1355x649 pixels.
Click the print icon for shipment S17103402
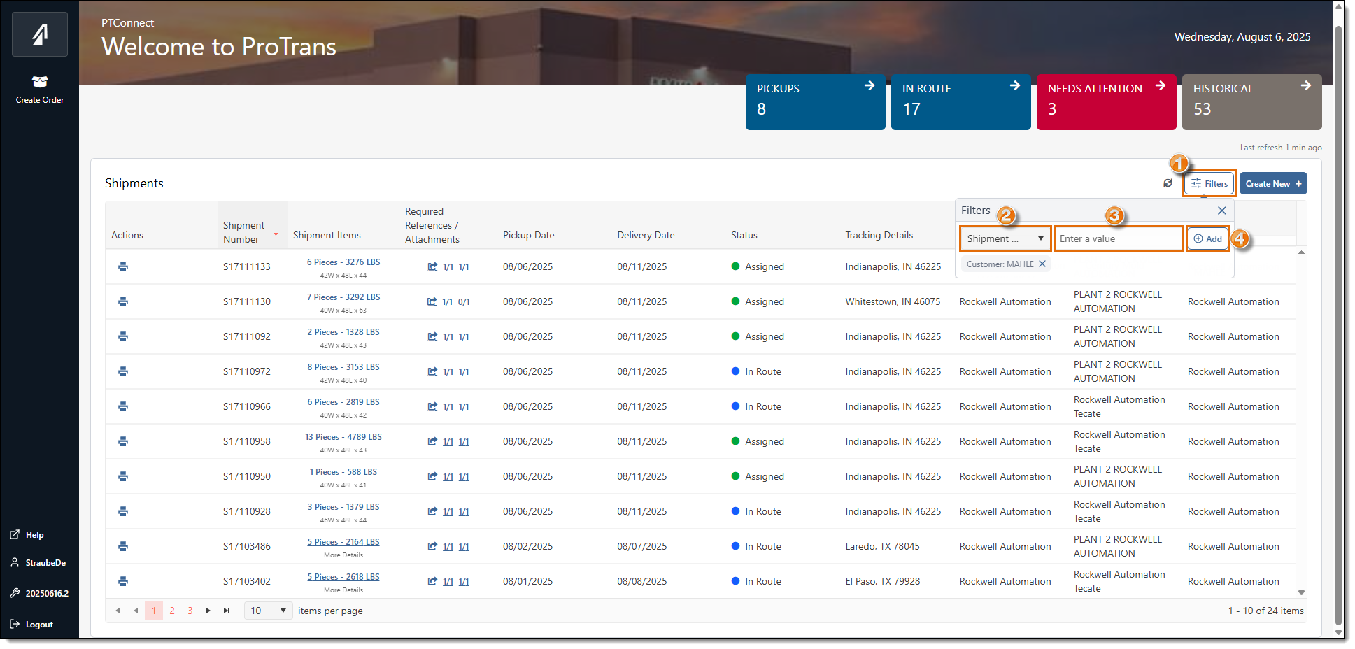(x=123, y=581)
